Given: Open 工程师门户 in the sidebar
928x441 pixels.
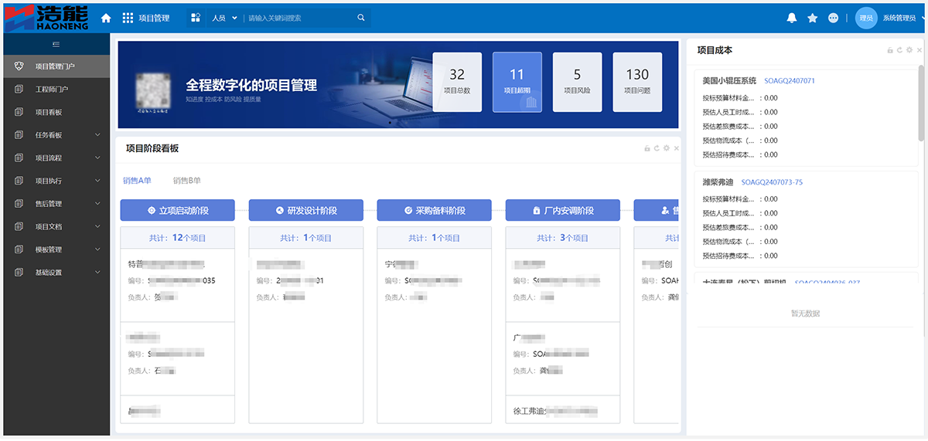Looking at the screenshot, I should [x=55, y=90].
